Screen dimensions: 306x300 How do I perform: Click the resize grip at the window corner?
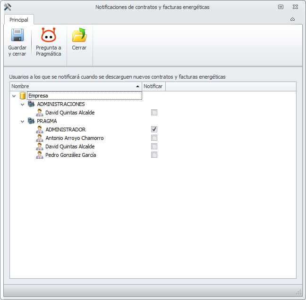point(298,292)
